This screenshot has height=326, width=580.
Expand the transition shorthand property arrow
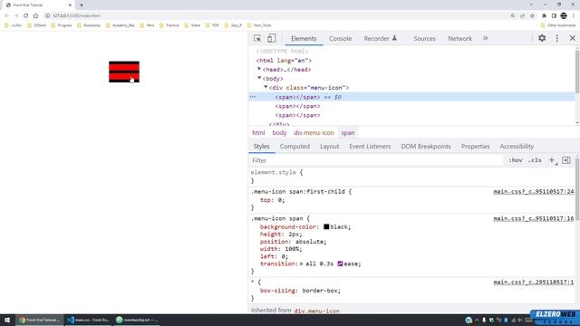pos(302,264)
